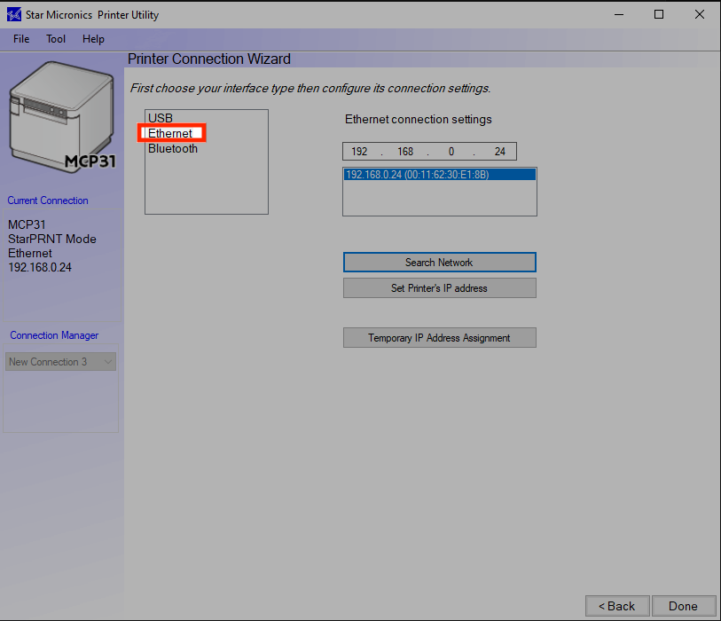721x621 pixels.
Task: Choose Bluetooth as the connection interface
Action: pyautogui.click(x=173, y=148)
